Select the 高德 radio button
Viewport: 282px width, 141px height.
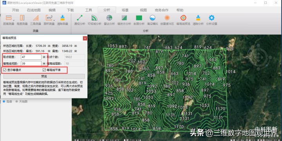point(4,102)
